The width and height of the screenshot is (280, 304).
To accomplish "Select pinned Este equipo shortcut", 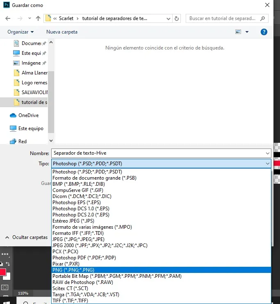I will 30,53.
